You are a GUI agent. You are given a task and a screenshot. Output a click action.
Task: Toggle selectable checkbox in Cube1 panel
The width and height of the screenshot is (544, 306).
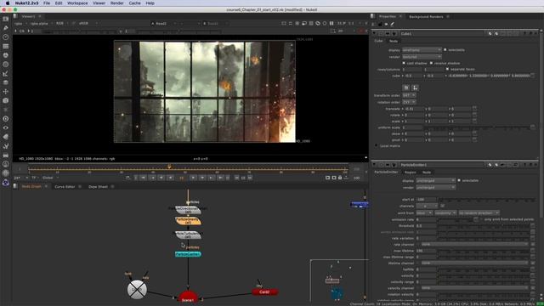pyautogui.click(x=445, y=49)
